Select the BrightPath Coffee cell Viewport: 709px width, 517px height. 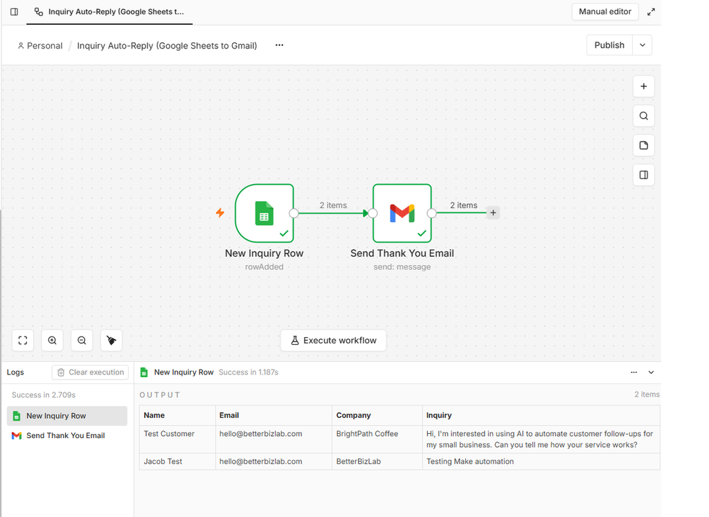[x=377, y=439]
